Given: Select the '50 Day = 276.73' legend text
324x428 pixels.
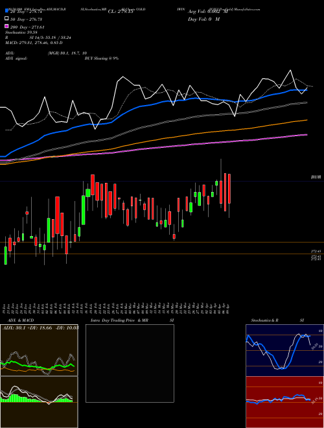Looking at the screenshot, I should (26, 19).
